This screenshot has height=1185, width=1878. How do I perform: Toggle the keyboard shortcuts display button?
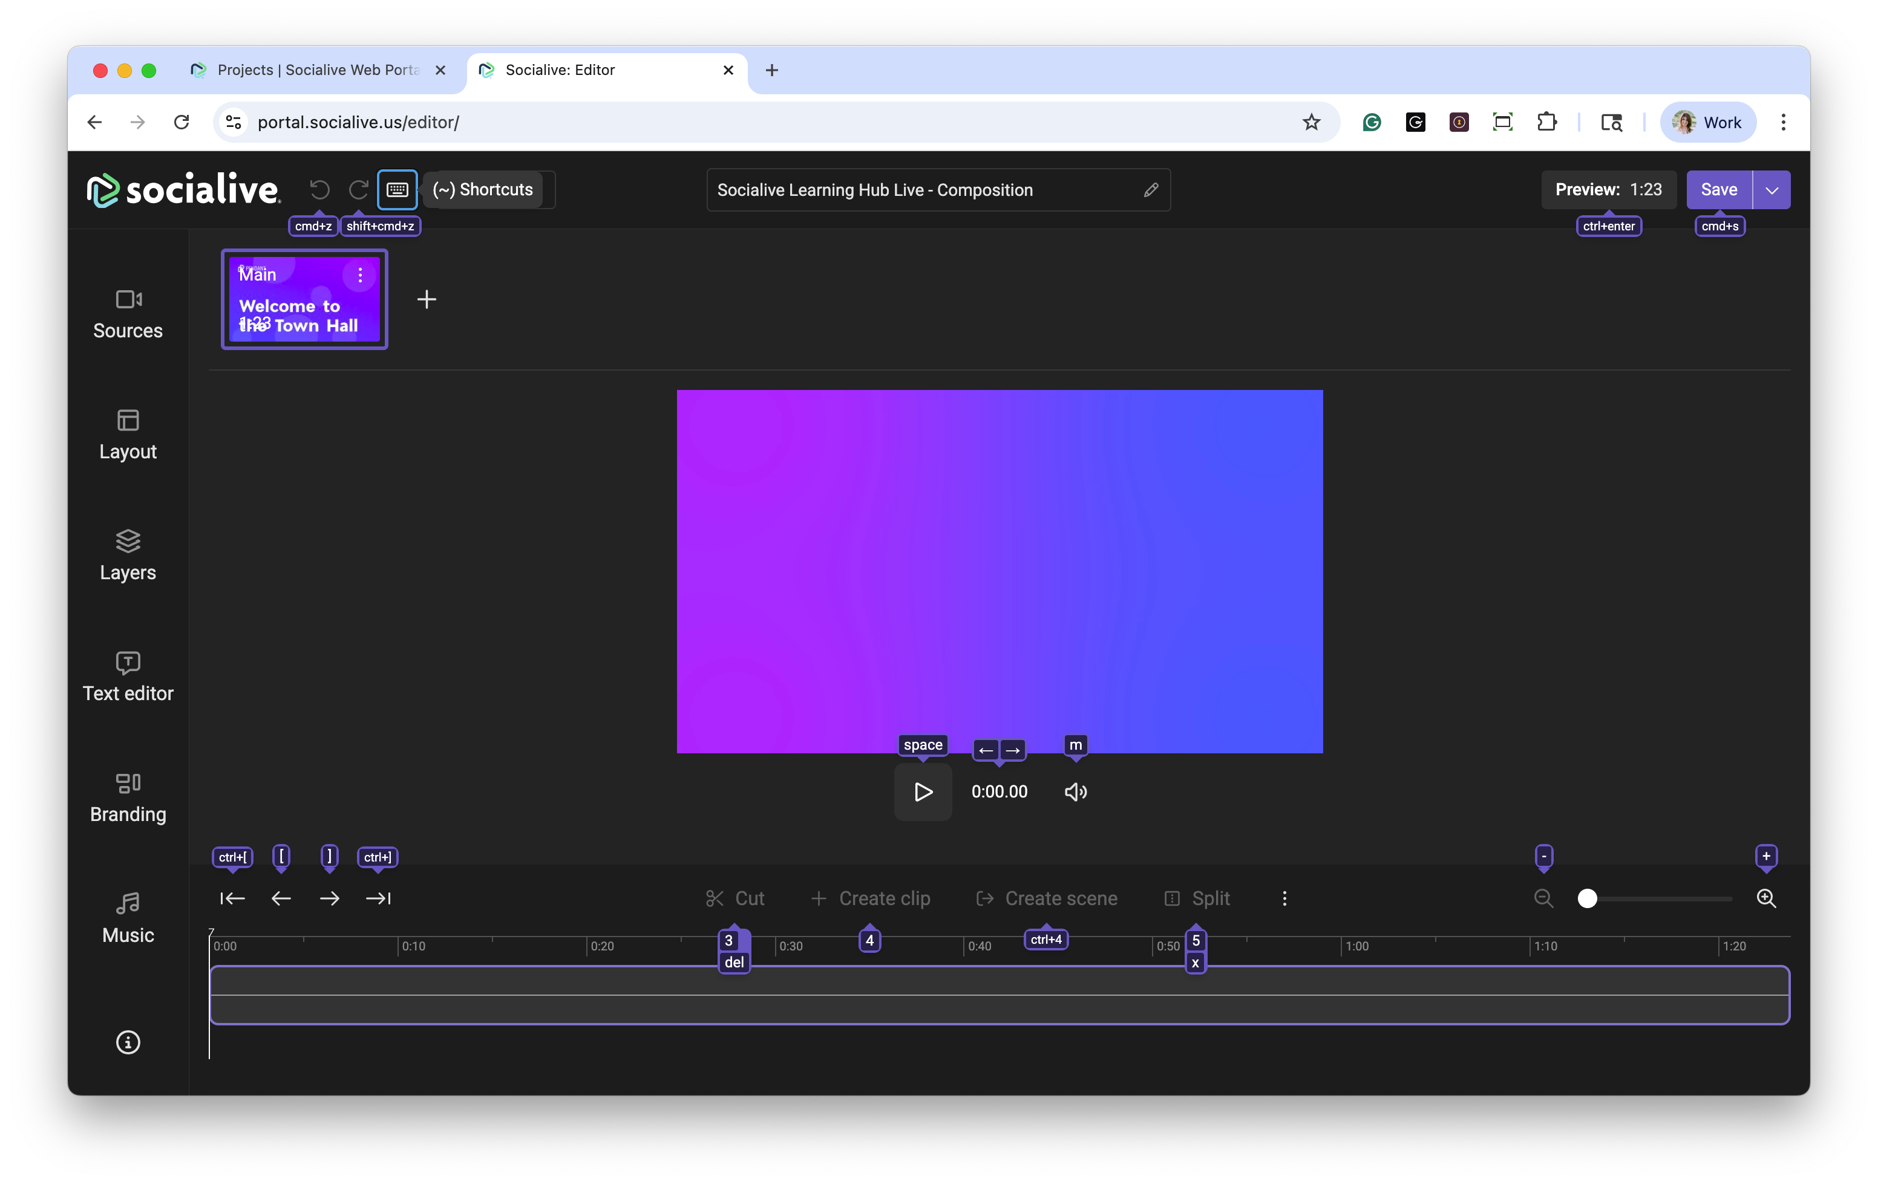point(397,189)
